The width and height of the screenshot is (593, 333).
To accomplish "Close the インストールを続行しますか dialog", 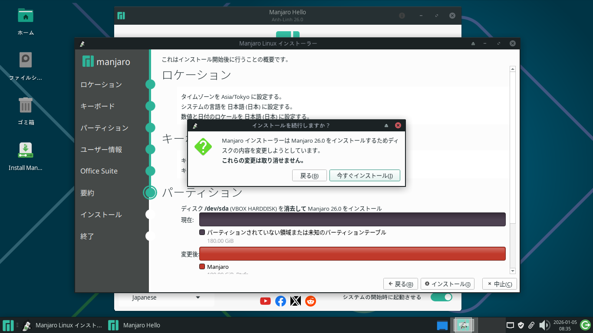I will coord(398,126).
